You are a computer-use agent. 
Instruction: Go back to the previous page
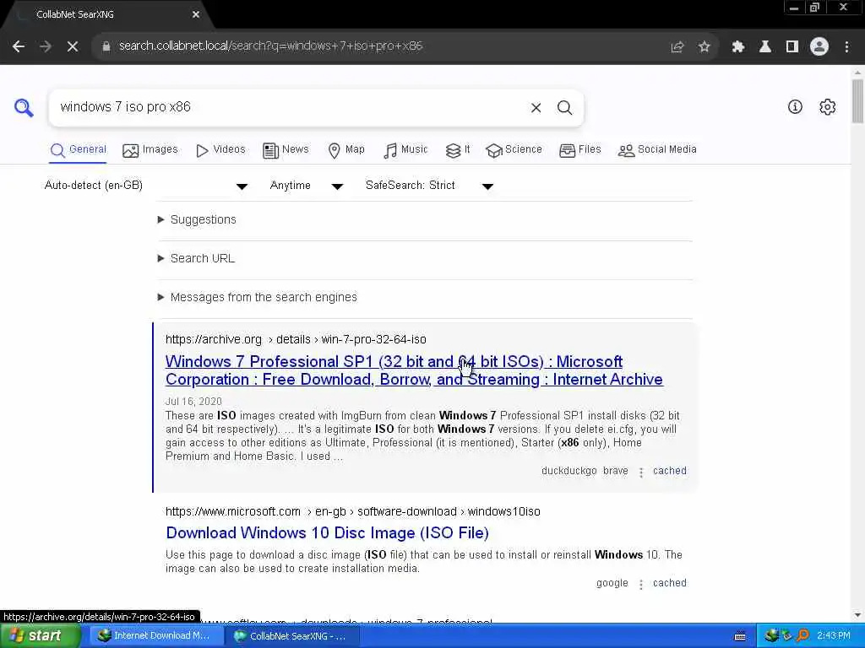pyautogui.click(x=19, y=47)
